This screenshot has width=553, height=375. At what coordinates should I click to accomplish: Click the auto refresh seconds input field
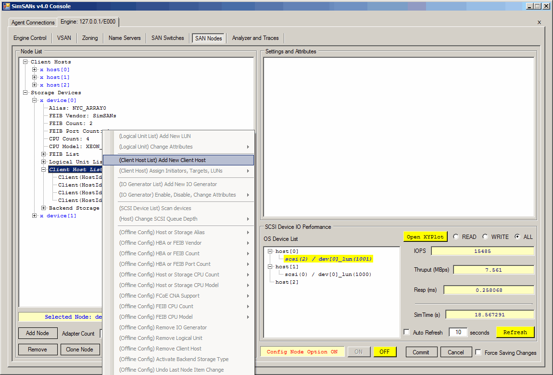[x=458, y=332]
